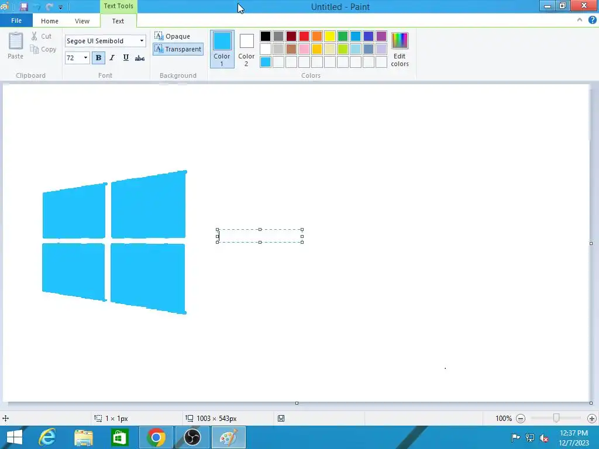Click the Undo icon in Quick Access Toolbar
Viewport: 599px width, 449px height.
(37, 7)
